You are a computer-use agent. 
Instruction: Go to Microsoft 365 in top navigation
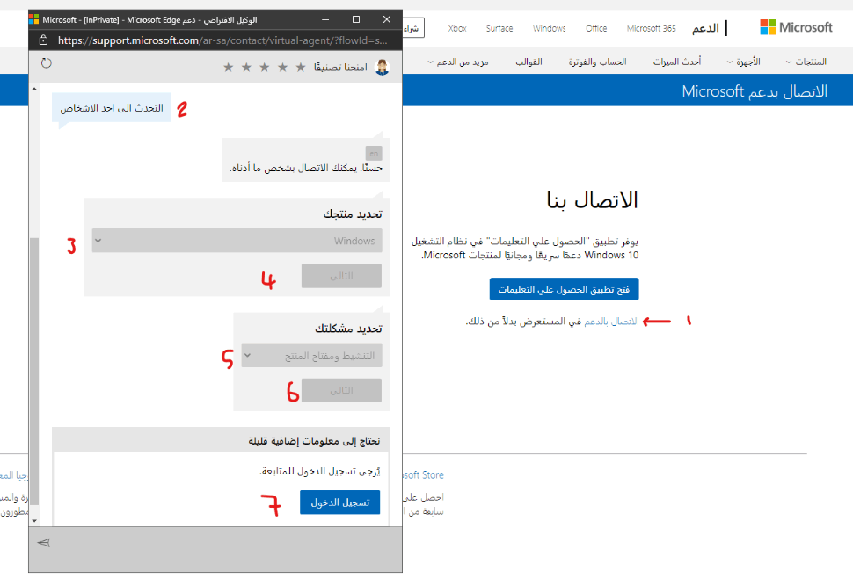(651, 28)
